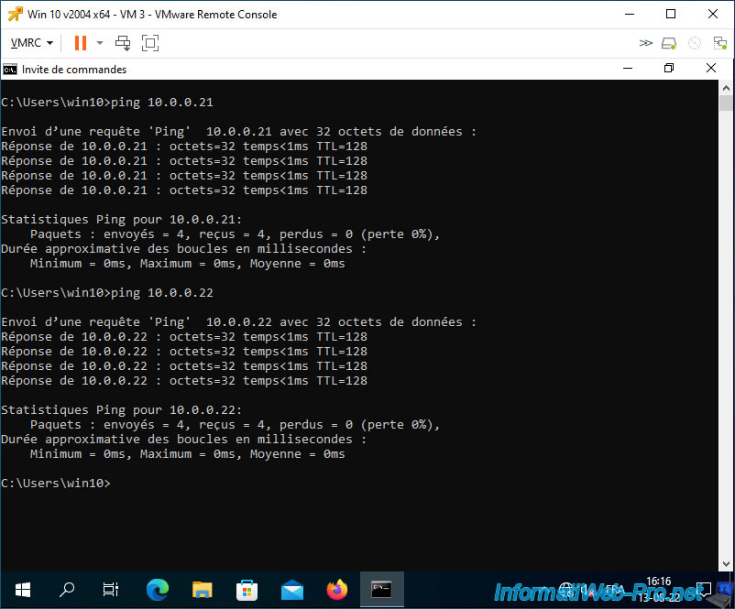Send Ctrl+Alt+Del to the virtual machine
The image size is (735, 609).
[x=123, y=43]
